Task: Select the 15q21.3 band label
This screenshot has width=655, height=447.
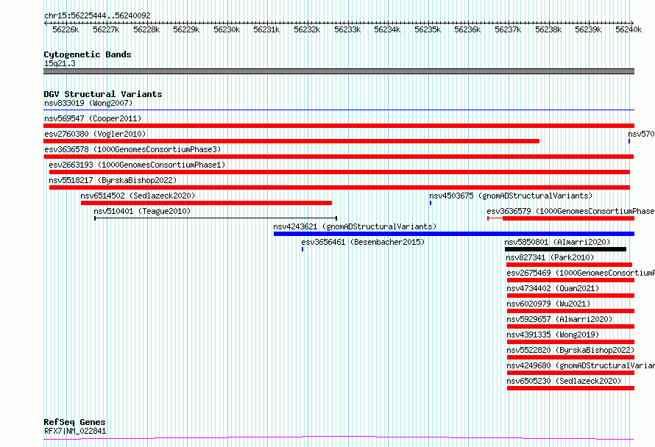Action: click(x=60, y=63)
